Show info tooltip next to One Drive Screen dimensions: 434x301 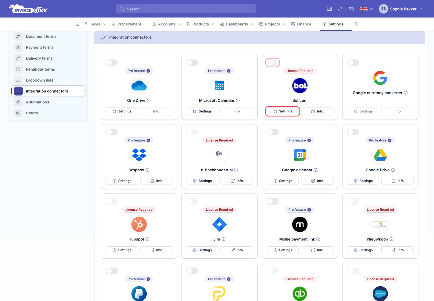pyautogui.click(x=149, y=100)
